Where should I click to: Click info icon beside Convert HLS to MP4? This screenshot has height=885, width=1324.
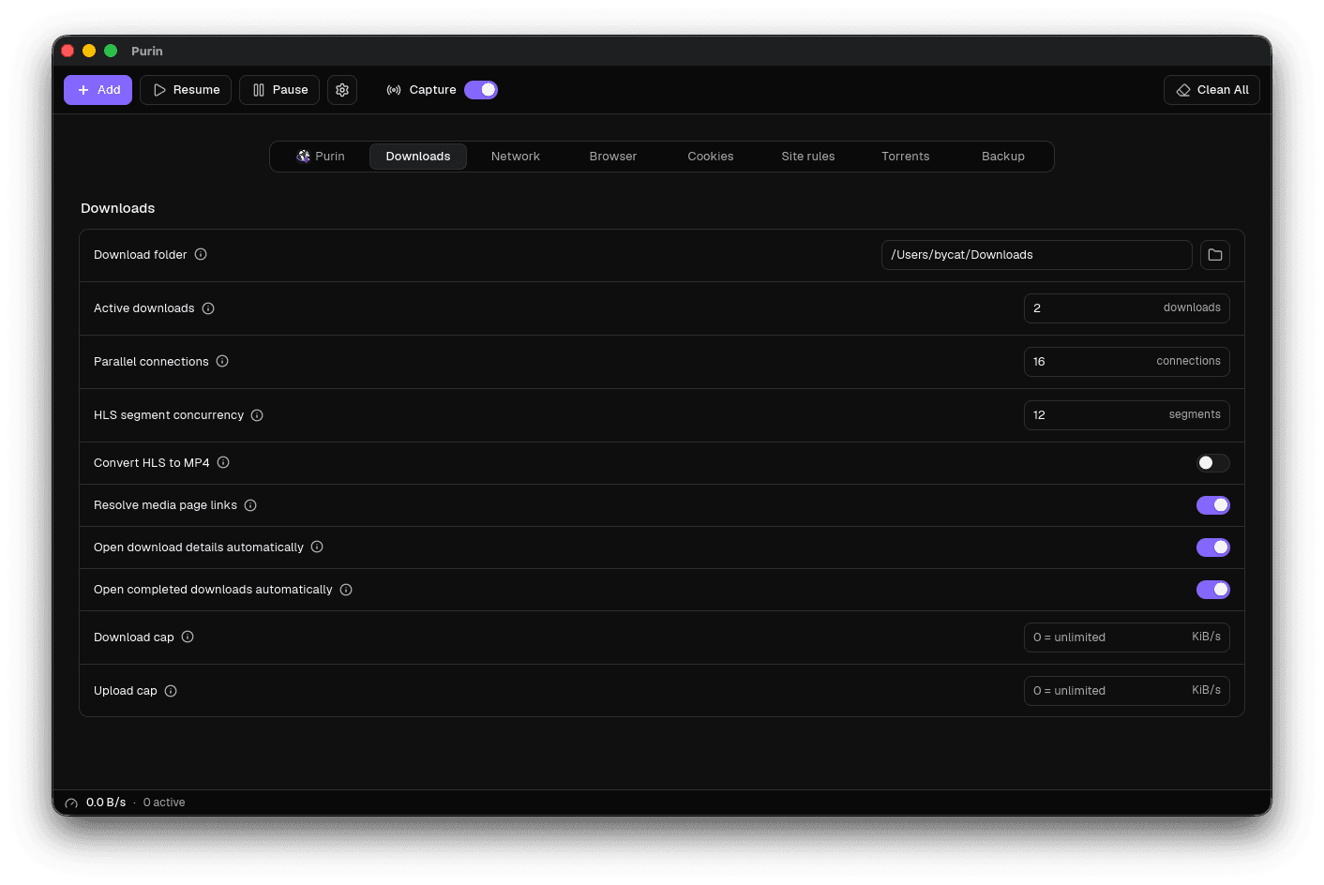coord(223,462)
